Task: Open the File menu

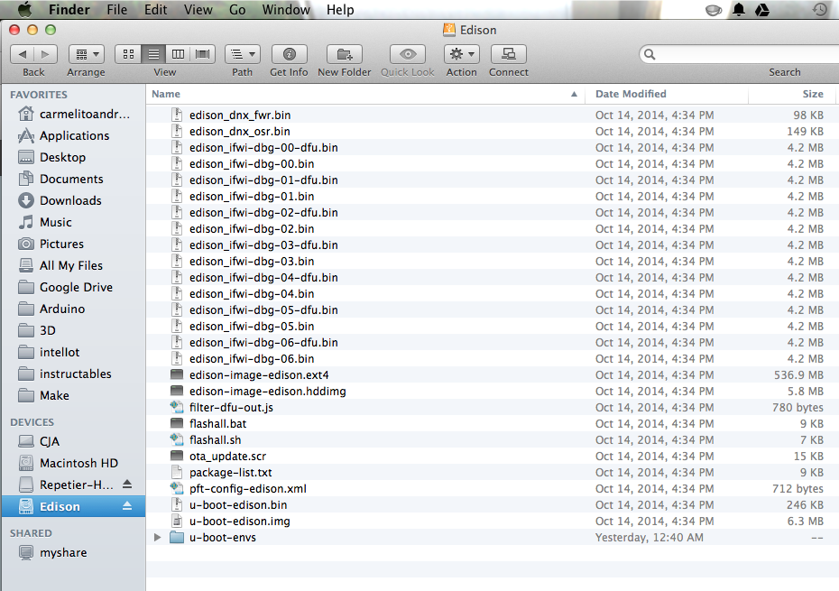Action: click(x=116, y=10)
